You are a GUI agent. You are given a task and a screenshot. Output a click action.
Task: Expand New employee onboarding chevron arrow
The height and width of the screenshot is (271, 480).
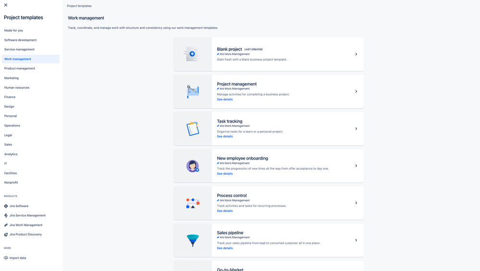[x=356, y=166]
